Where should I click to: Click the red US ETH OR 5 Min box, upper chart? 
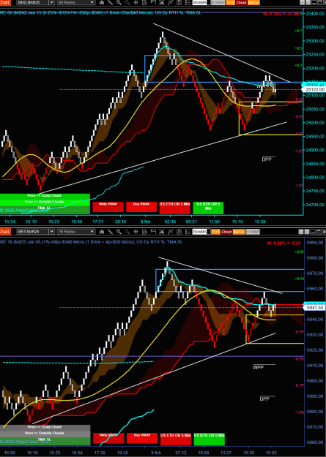point(174,208)
